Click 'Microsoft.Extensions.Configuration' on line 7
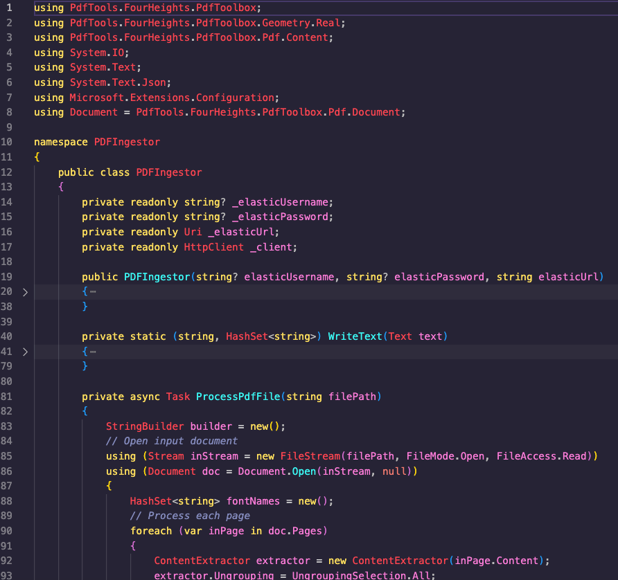The width and height of the screenshot is (618, 580). (172, 98)
